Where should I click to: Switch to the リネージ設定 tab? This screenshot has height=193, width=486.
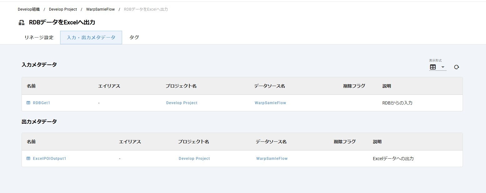pyautogui.click(x=38, y=37)
